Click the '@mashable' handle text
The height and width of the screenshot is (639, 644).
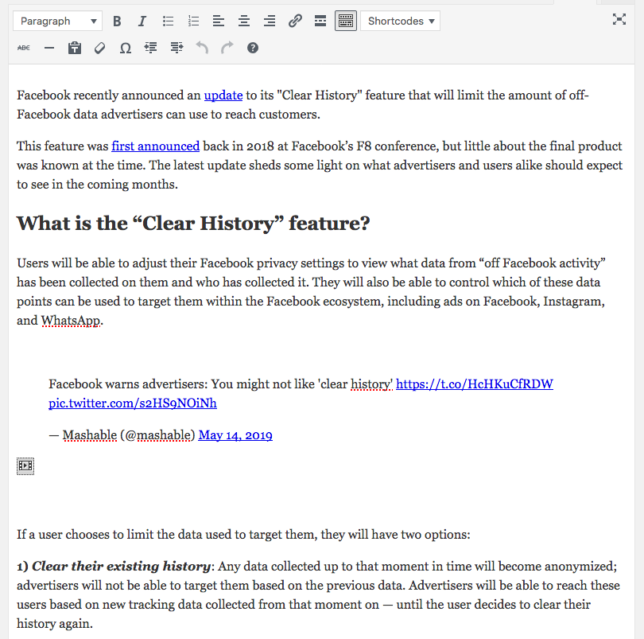pyautogui.click(x=159, y=435)
